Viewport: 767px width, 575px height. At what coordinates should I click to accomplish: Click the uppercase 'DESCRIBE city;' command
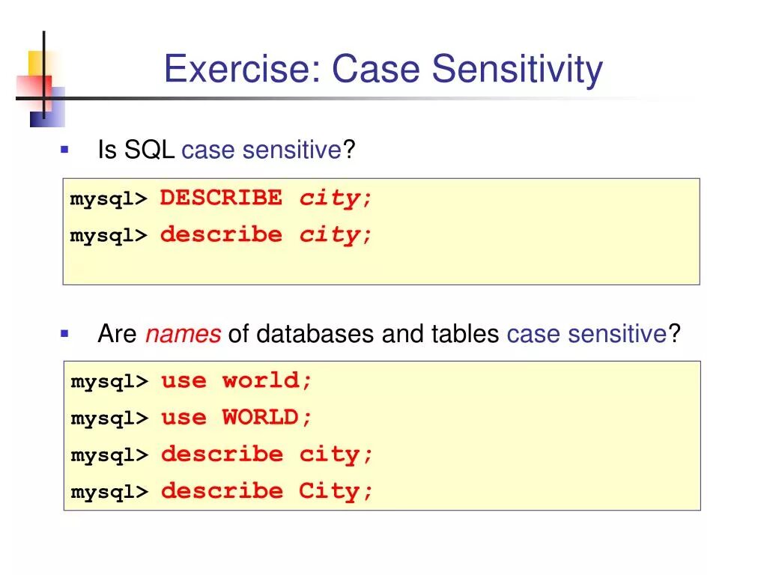[x=266, y=198]
